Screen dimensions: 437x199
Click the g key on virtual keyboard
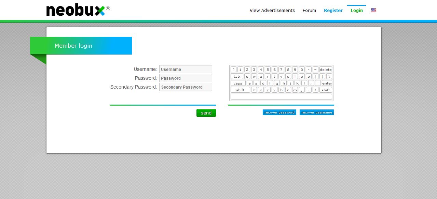277,83
